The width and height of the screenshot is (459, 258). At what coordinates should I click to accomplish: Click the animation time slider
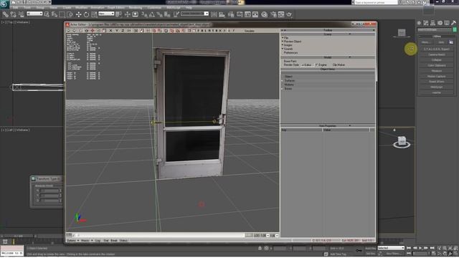click(x=18, y=236)
